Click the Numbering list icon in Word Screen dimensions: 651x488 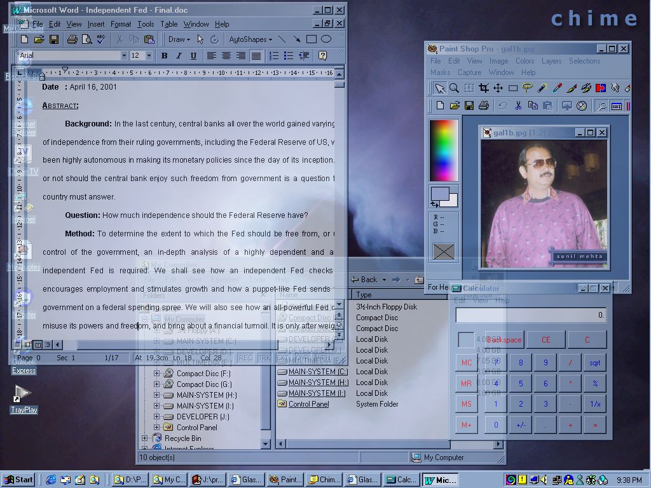[275, 56]
